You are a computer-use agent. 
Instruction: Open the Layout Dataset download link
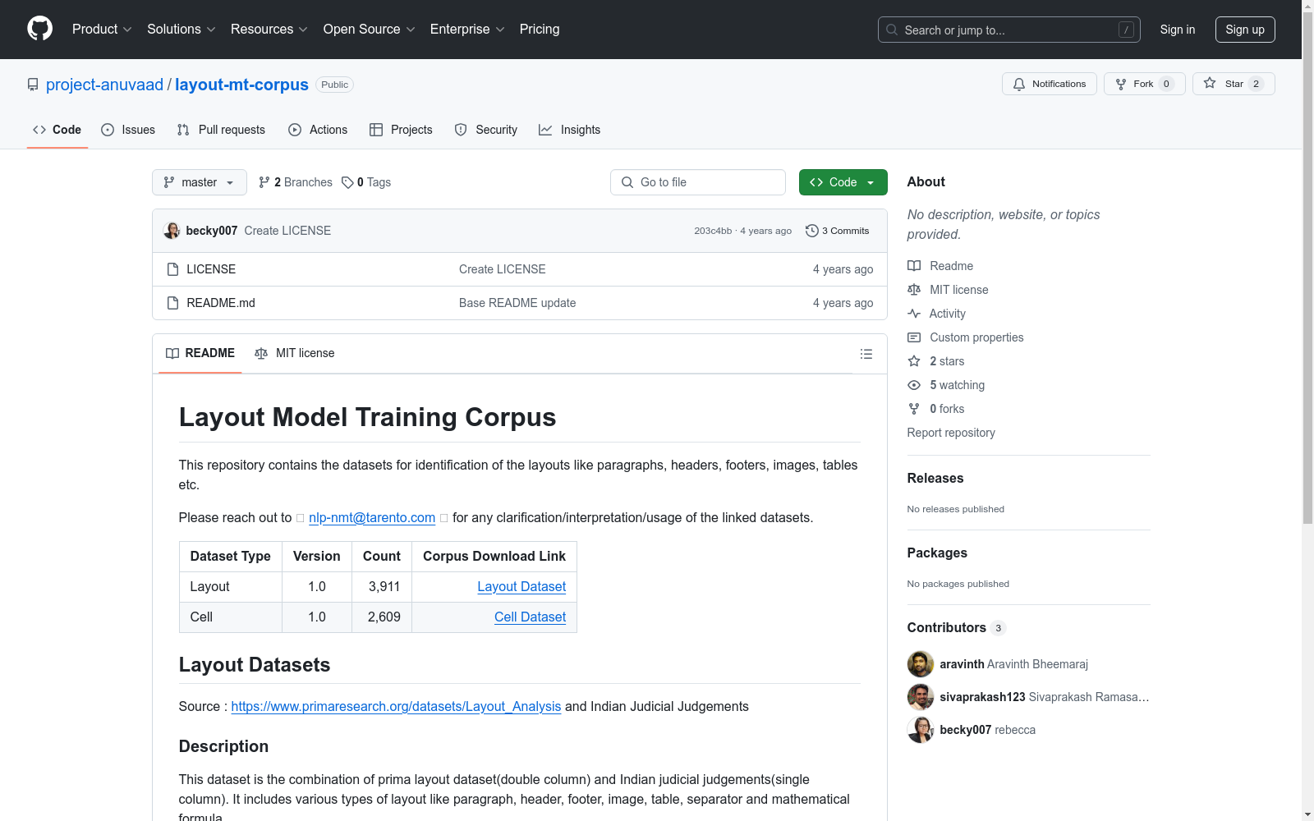point(521,586)
